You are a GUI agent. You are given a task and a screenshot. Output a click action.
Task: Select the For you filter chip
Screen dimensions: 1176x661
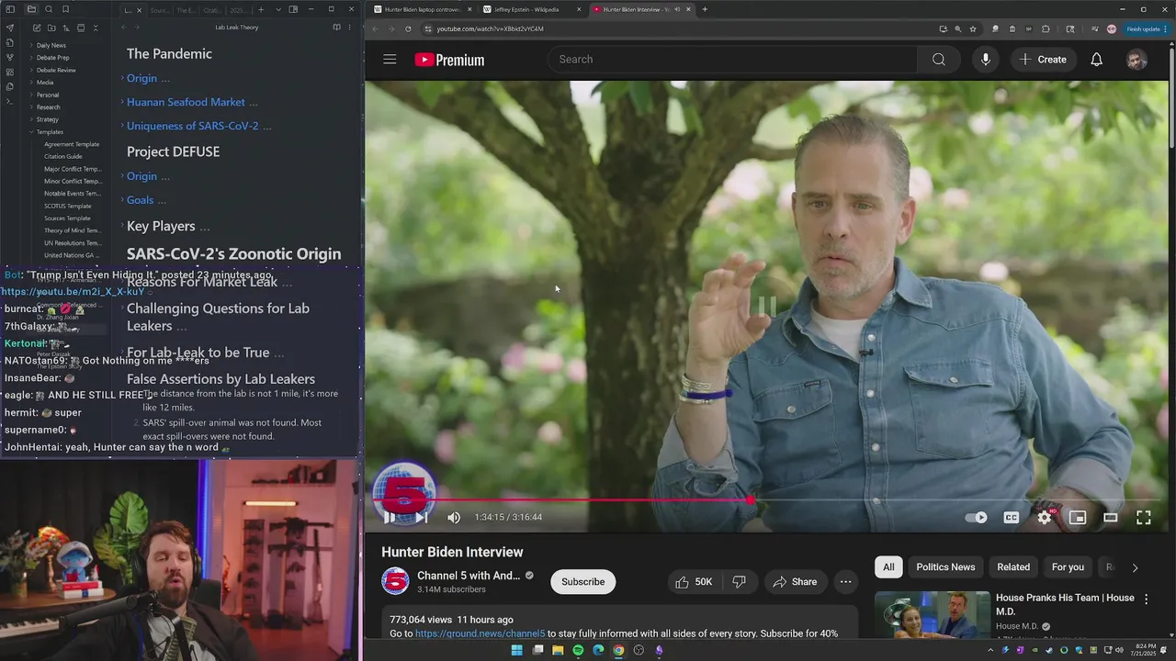[1068, 567]
